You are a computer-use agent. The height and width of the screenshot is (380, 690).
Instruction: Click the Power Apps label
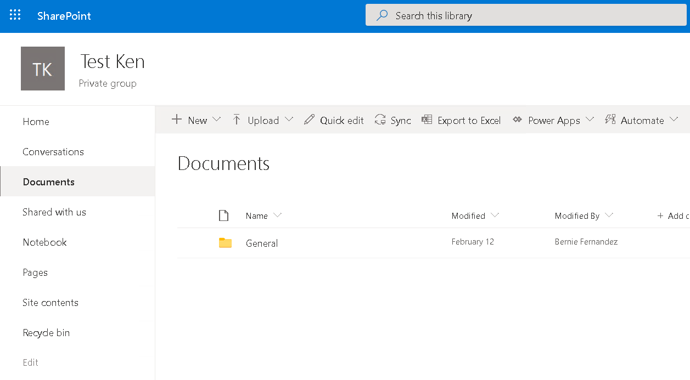[x=554, y=121]
